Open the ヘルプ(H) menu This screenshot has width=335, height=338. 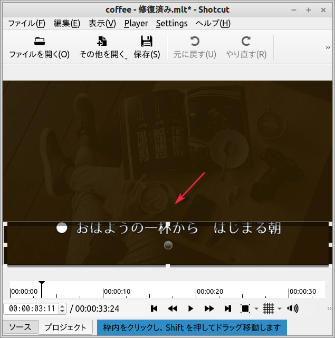click(x=213, y=23)
